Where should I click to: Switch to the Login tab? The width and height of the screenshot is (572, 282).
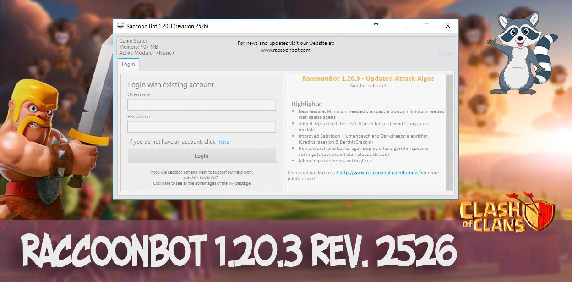[x=128, y=65]
